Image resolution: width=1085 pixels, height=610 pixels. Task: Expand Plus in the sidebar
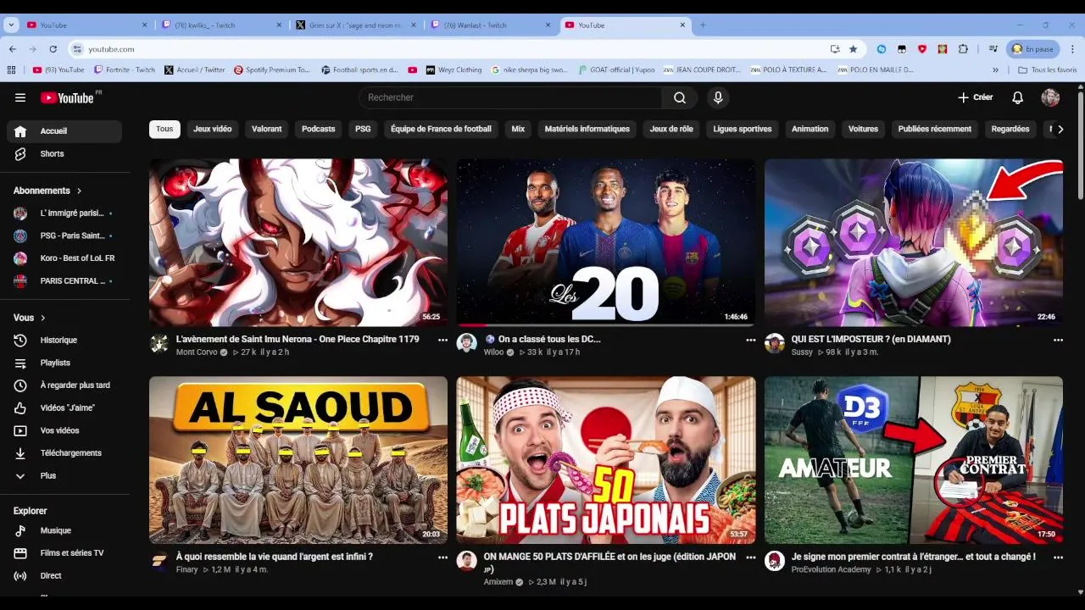click(64, 476)
